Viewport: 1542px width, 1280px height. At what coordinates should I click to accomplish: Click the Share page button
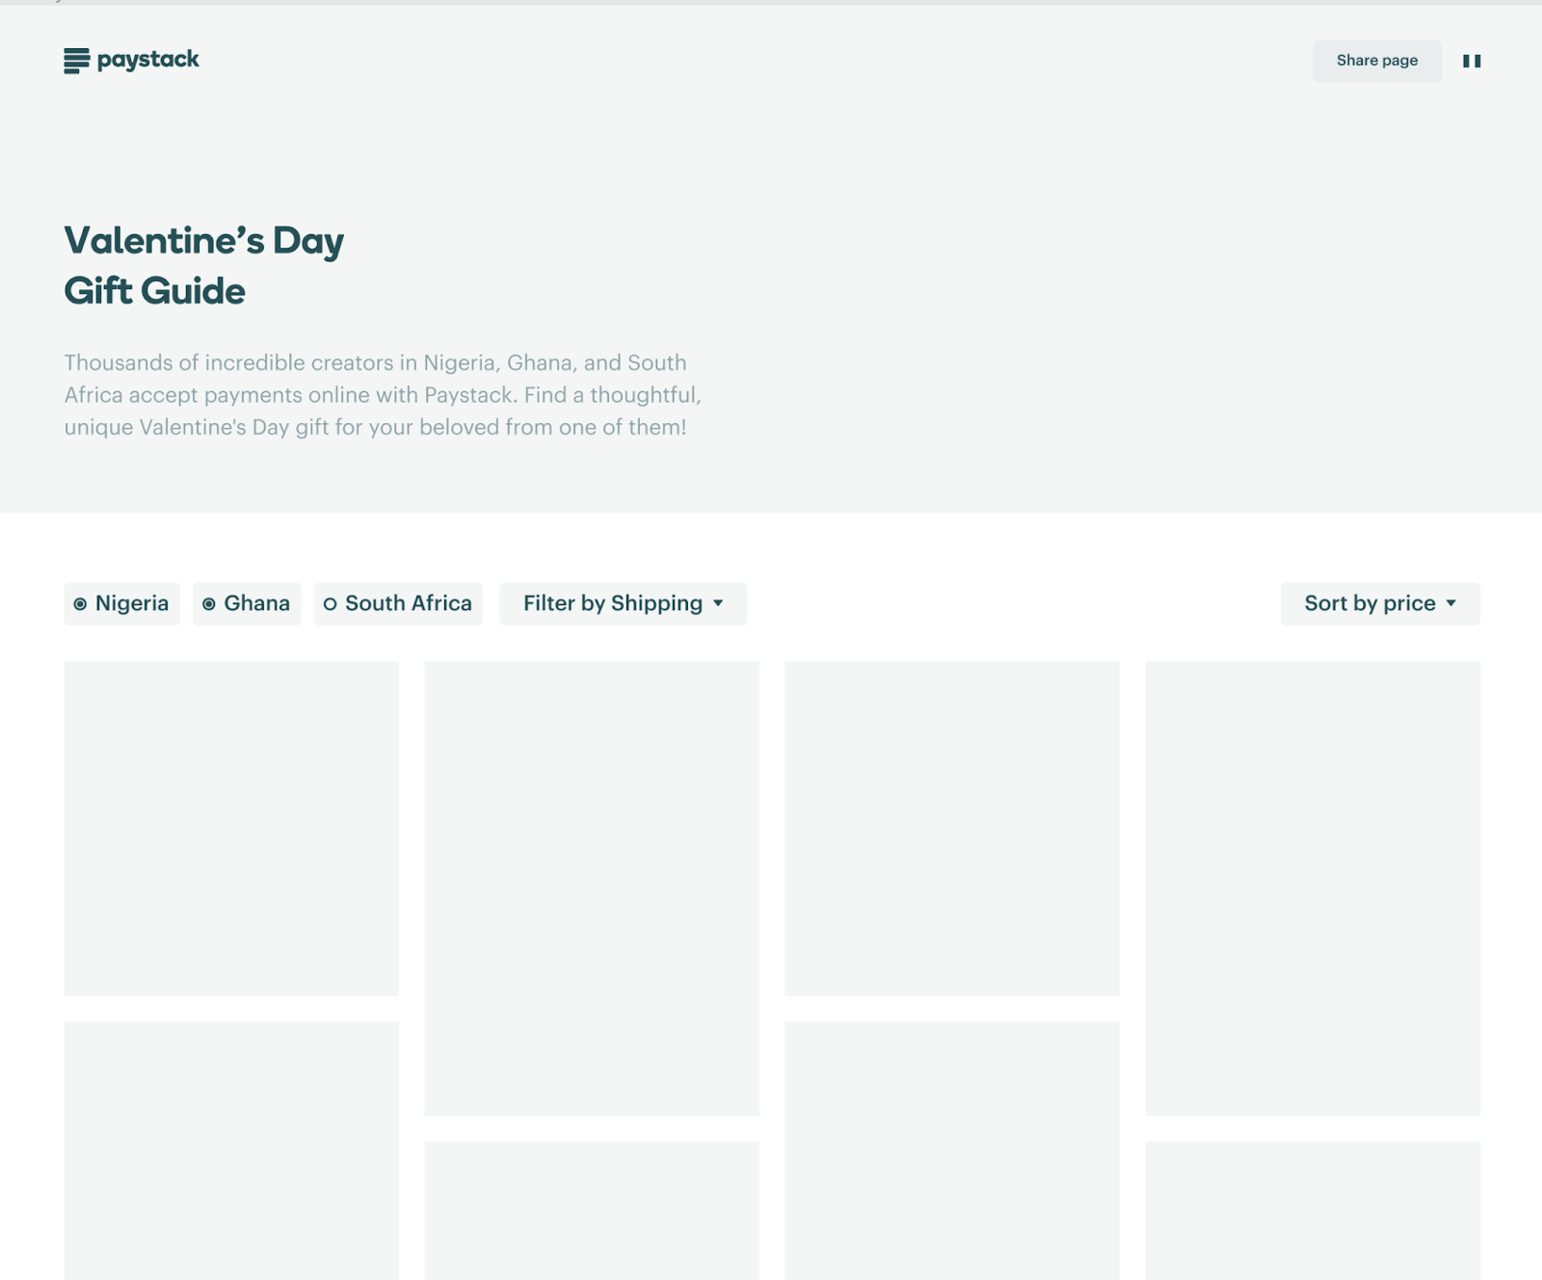(1377, 61)
